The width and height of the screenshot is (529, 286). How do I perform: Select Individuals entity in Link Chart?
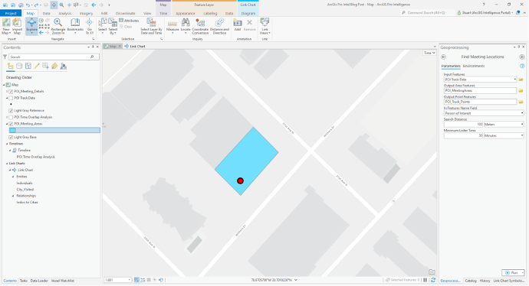click(25, 184)
